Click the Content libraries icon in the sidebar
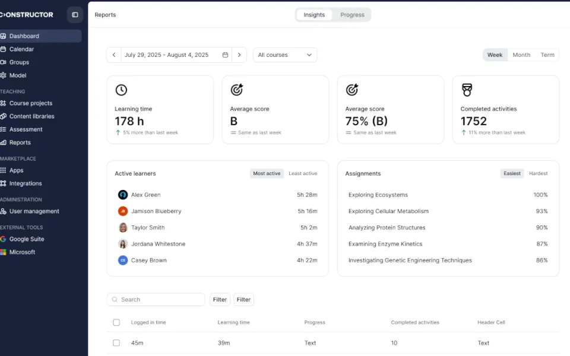Image resolution: width=570 pixels, height=356 pixels. 3,116
